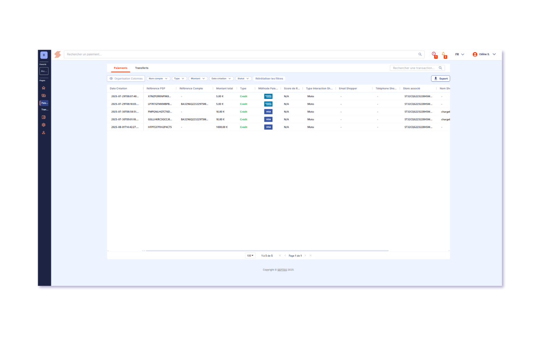The image size is (543, 339).
Task: Go to previous page arrow
Action: click(285, 256)
